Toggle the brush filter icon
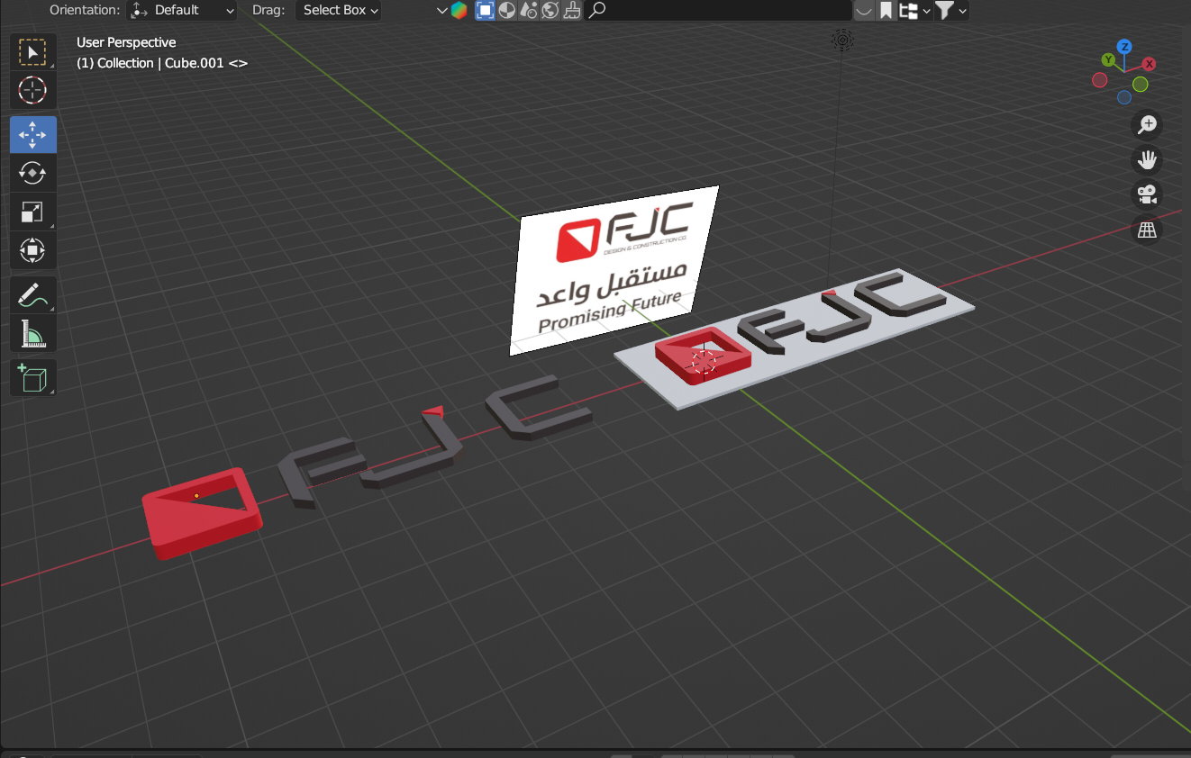Viewport: 1191px width, 758px height. tap(572, 11)
